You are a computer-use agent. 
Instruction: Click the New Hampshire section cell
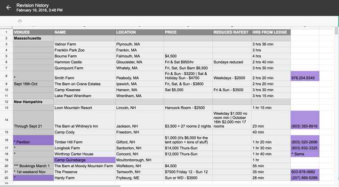pos(33,102)
